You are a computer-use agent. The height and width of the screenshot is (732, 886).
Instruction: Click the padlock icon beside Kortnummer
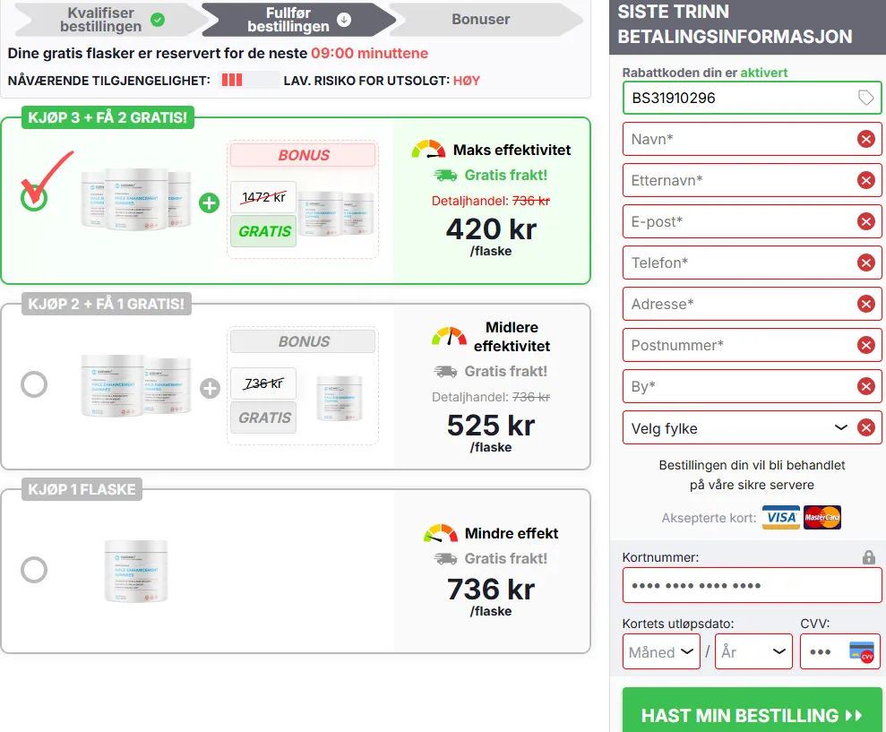point(868,557)
